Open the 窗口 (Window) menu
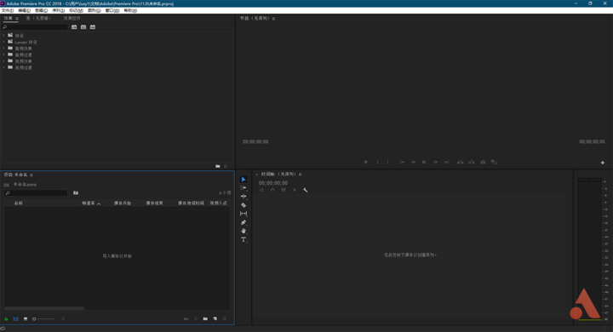The image size is (613, 332). coord(112,10)
